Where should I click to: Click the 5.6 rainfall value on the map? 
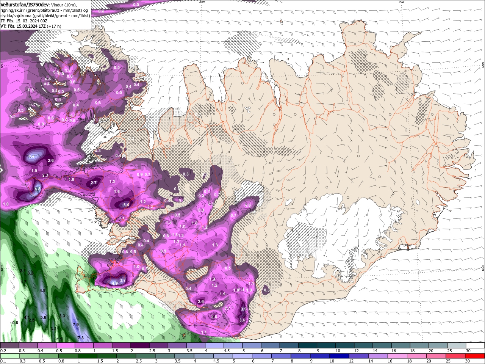pos(43,317)
